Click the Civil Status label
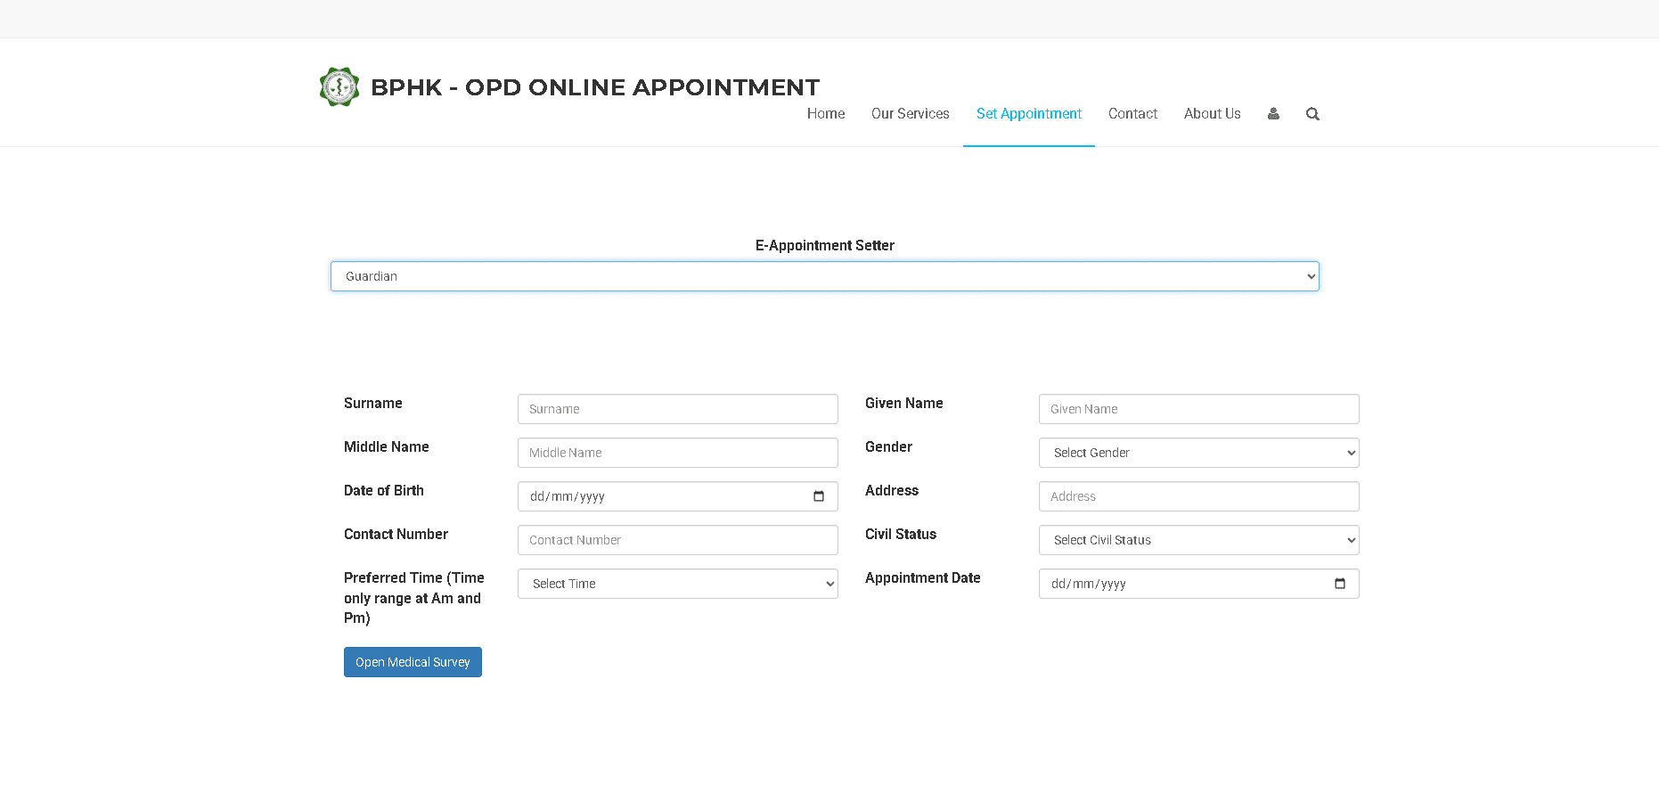 (x=901, y=535)
